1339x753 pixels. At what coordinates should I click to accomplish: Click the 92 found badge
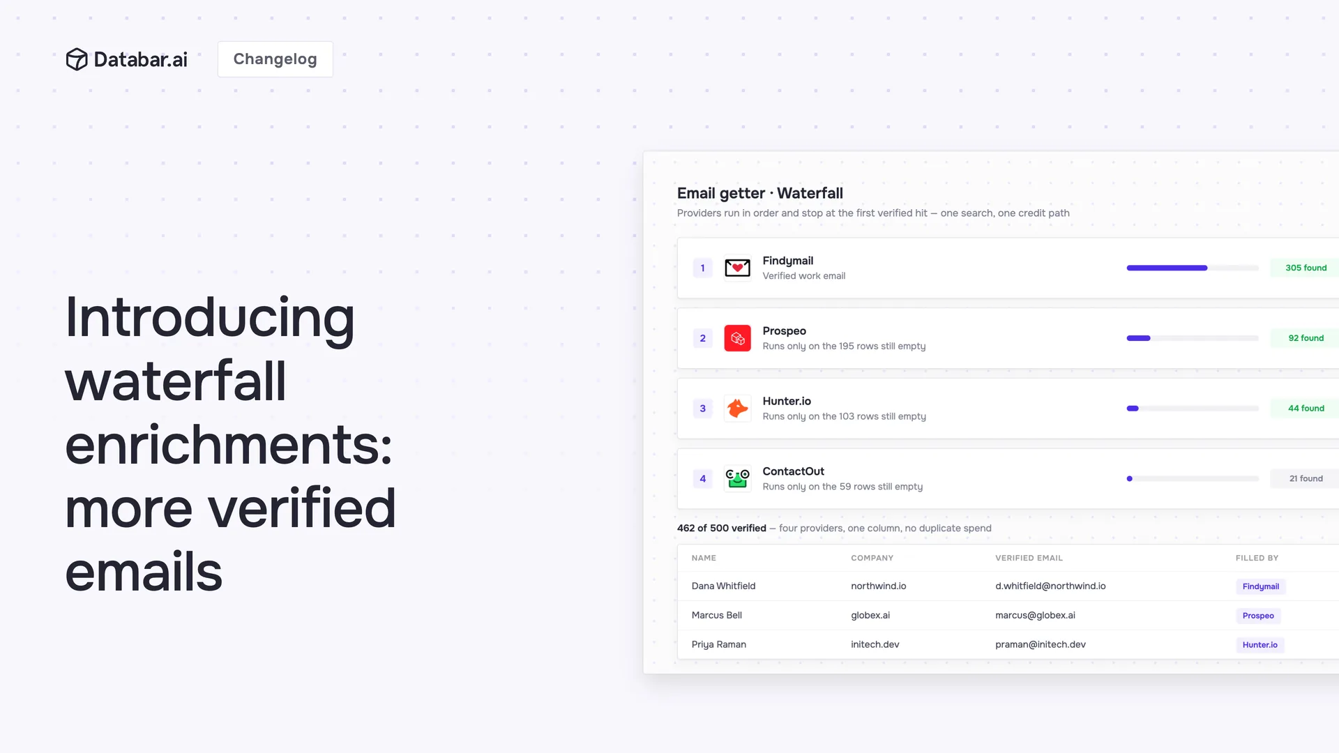(x=1306, y=338)
